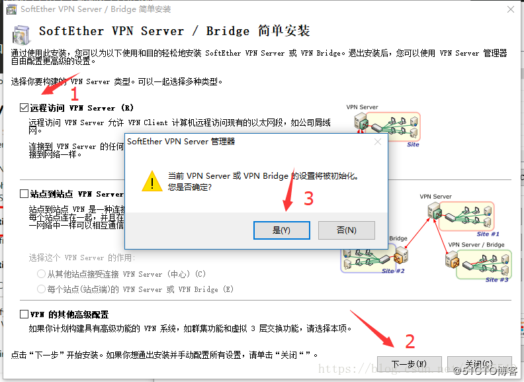Screen dimensions: 524x382
Task: Click the title bar application icon
Action: point(12,9)
